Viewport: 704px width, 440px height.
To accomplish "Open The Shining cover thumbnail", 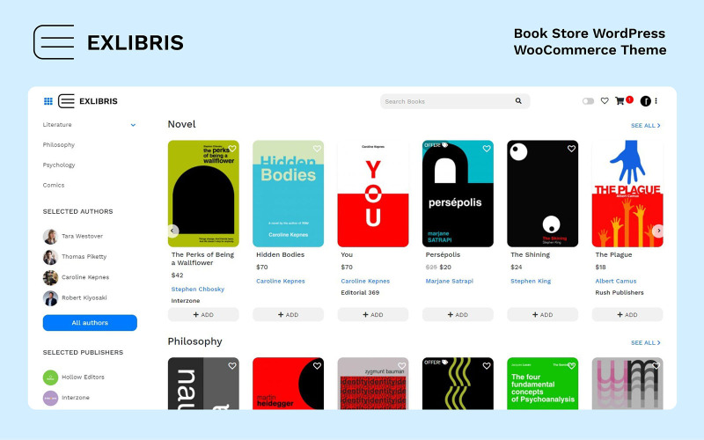I will click(543, 194).
